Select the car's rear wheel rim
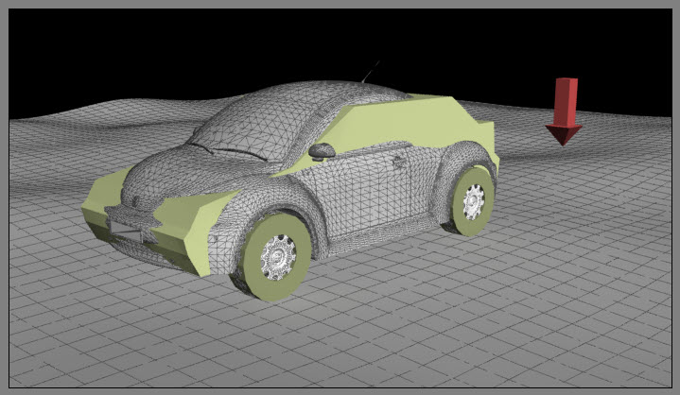This screenshot has width=680, height=395. [x=472, y=201]
